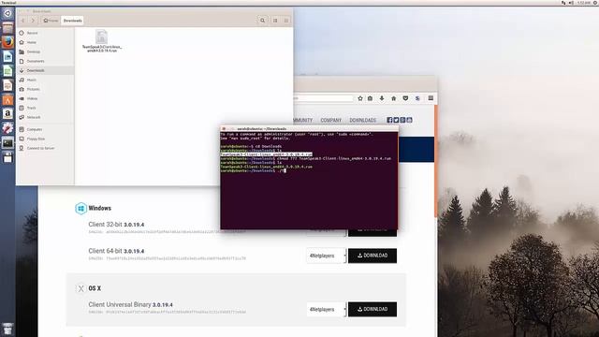Launch Files from the Ubuntu dock
The width and height of the screenshot is (599, 337).
click(x=7, y=28)
